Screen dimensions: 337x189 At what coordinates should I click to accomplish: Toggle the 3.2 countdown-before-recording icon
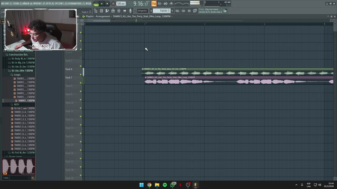click(160, 4)
